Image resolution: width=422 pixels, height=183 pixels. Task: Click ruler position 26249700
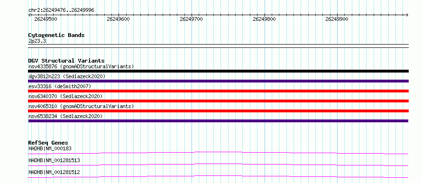click(x=191, y=19)
